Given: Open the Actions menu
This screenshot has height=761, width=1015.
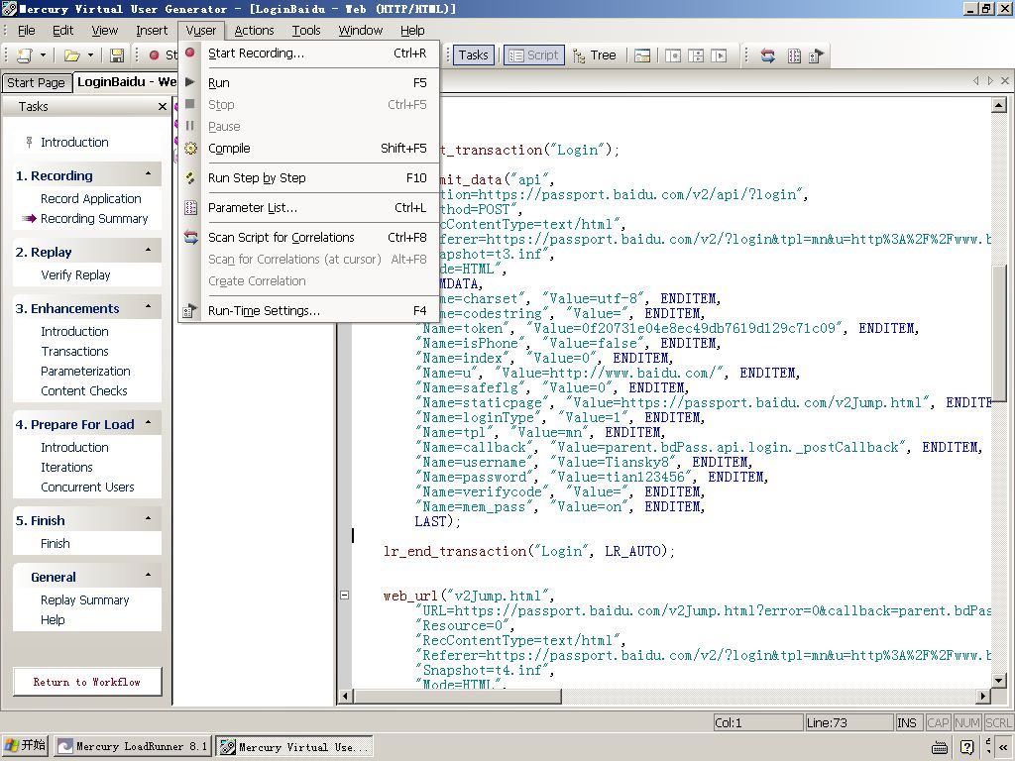Looking at the screenshot, I should pos(254,31).
